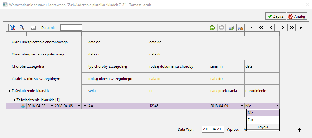
Task: Cancel with the Anuluj button
Action: [297, 16]
